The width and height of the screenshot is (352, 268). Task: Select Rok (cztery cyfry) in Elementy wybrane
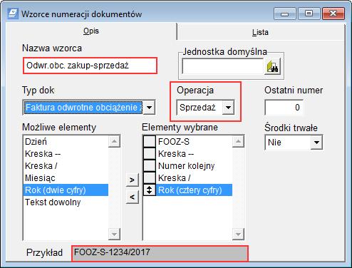click(x=194, y=190)
